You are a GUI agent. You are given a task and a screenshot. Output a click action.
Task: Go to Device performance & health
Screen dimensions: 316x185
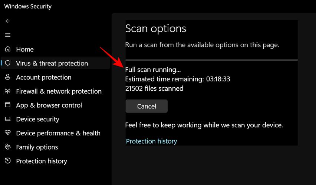[58, 133]
